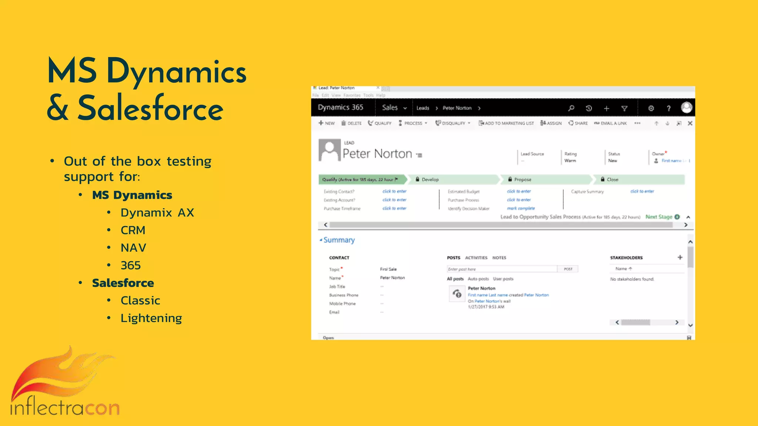The image size is (758, 426).
Task: Select the locked Develop stage
Action: click(454, 179)
